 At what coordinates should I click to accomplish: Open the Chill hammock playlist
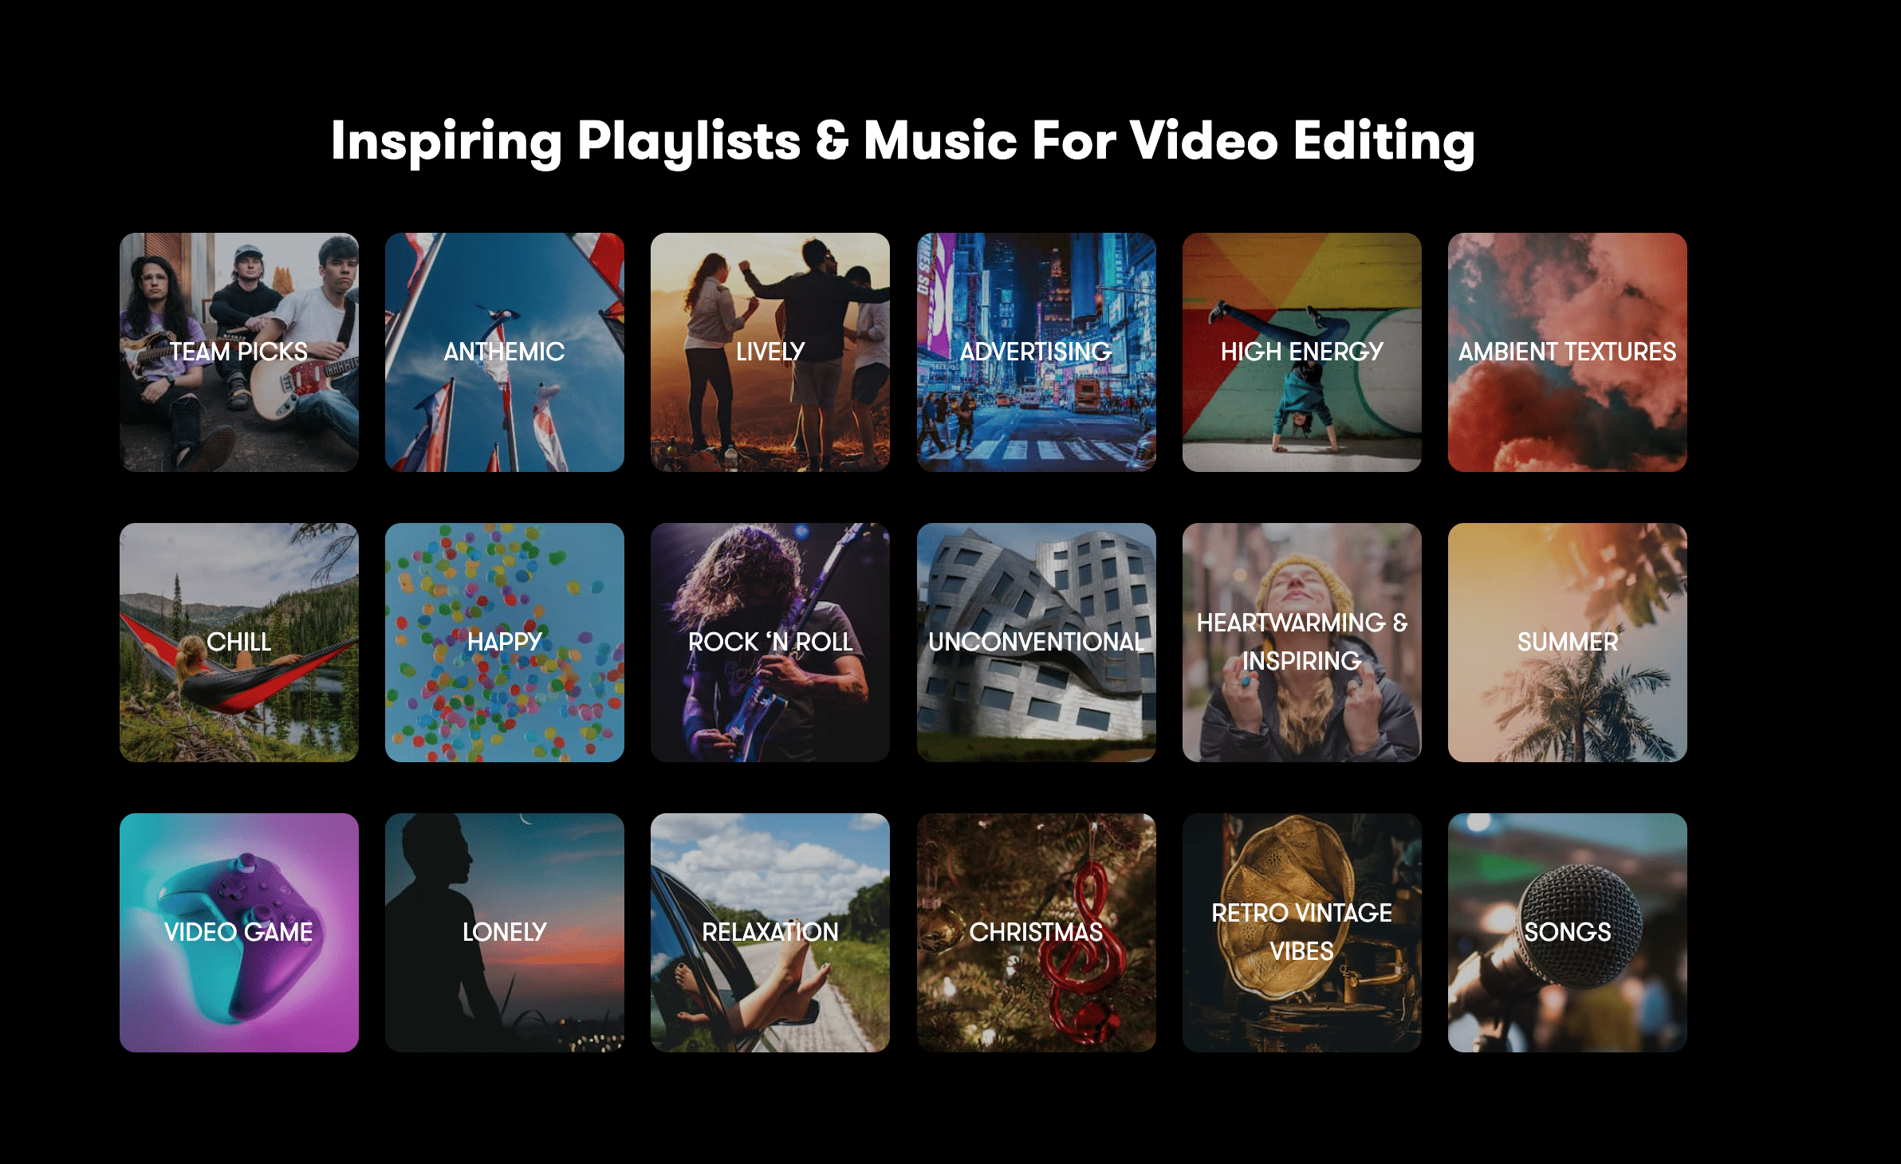(238, 642)
